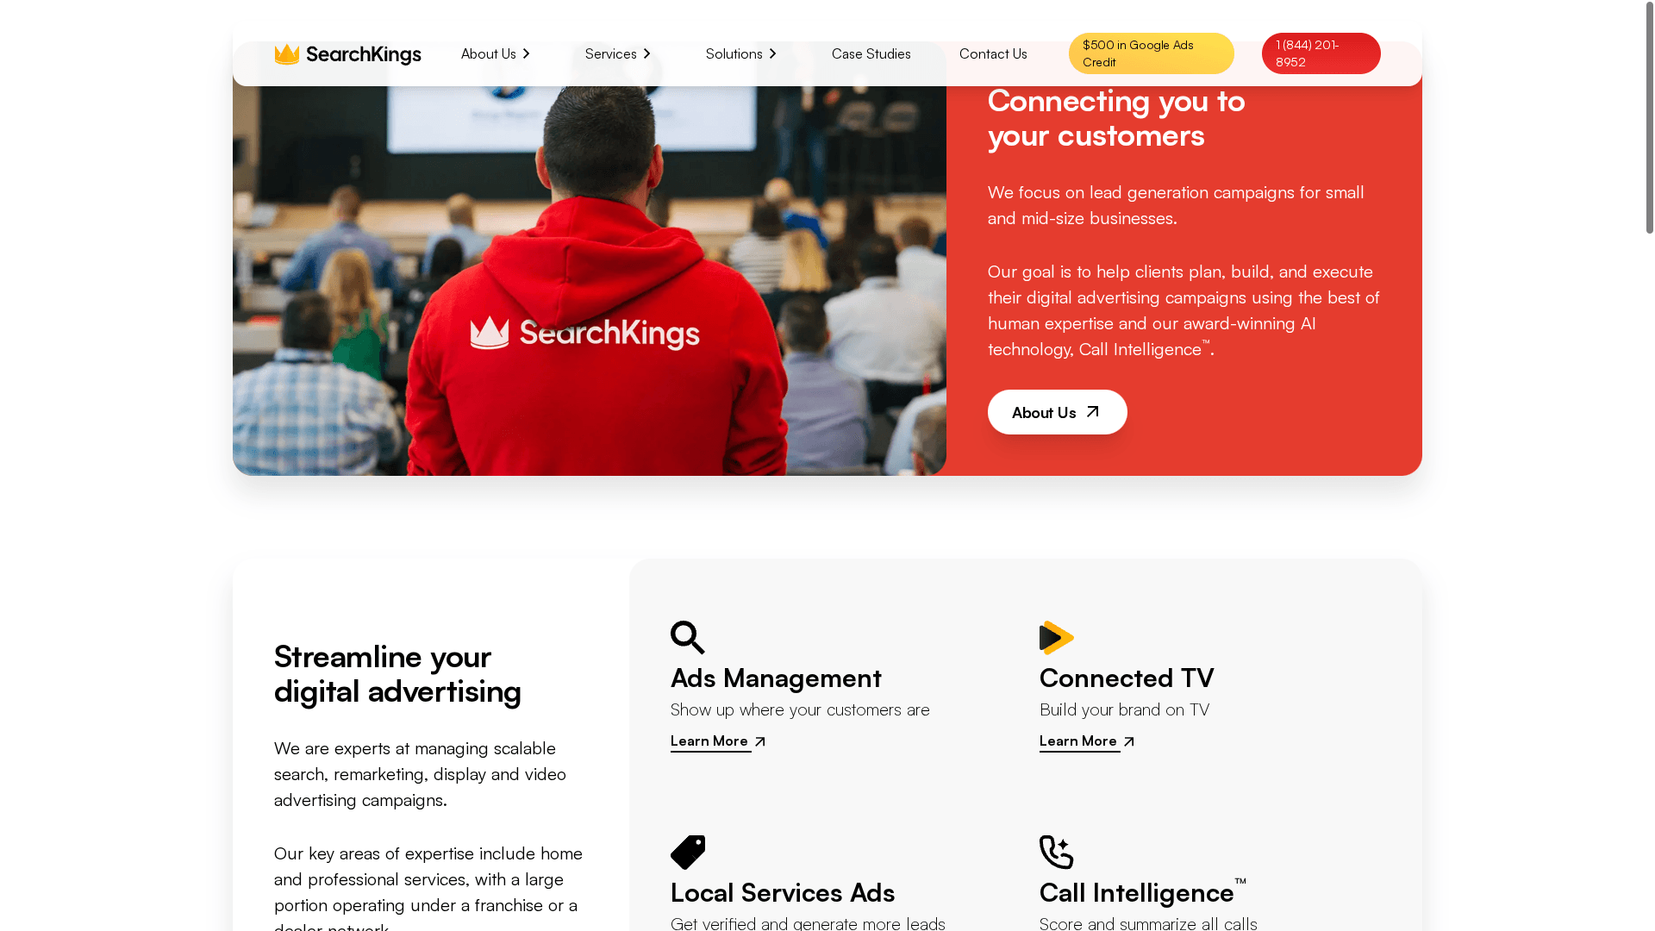Click the Ads Management magnifier icon
Screen dimensions: 1655x931
click(688, 638)
